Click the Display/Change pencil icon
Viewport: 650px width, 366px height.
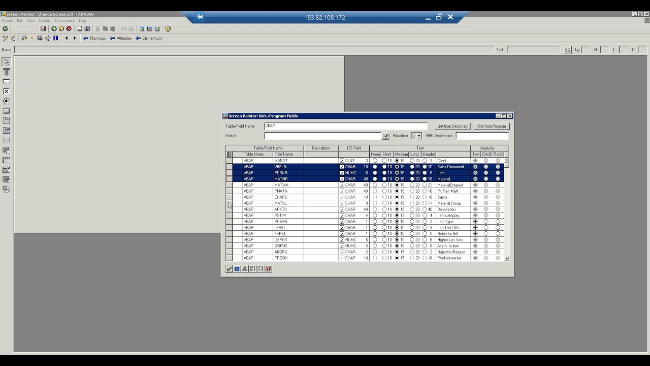[5, 38]
